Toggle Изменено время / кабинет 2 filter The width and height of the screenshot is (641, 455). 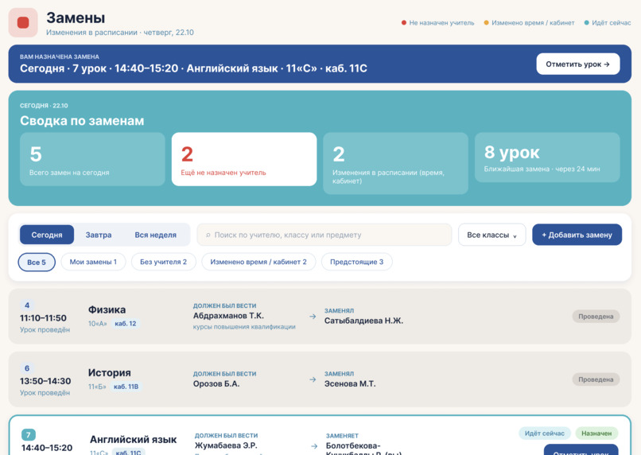coord(258,262)
